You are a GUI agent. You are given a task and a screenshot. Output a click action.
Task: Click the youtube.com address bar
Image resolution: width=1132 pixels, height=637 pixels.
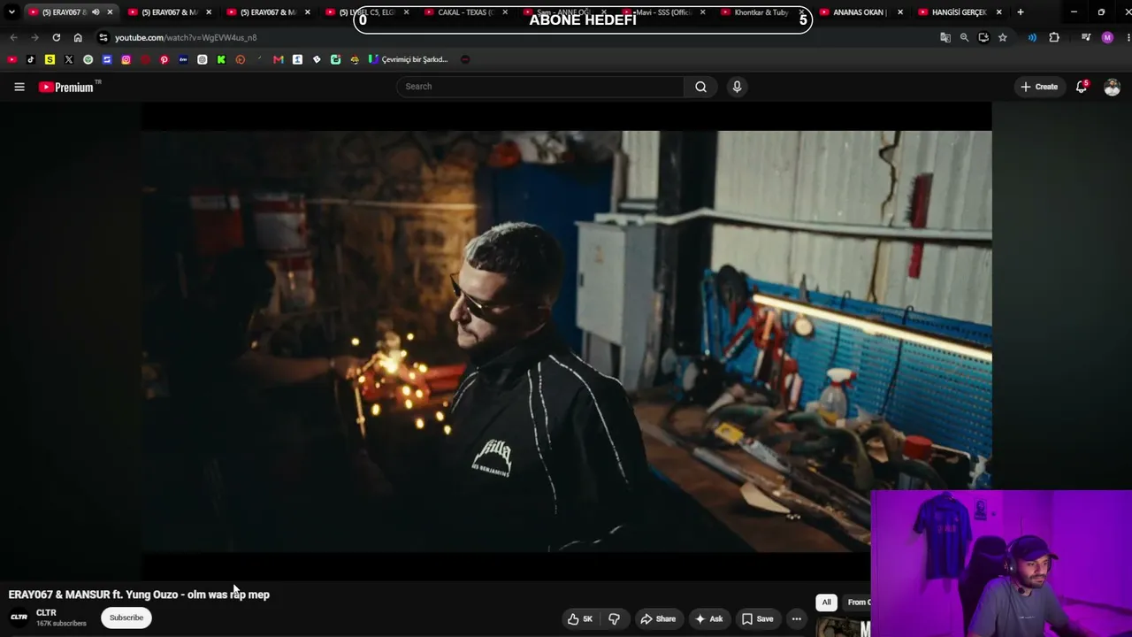pyautogui.click(x=522, y=37)
